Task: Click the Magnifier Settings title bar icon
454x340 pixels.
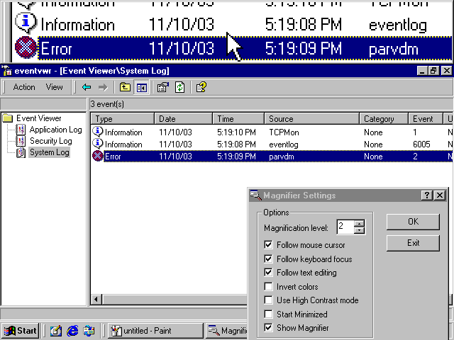Action: click(255, 195)
